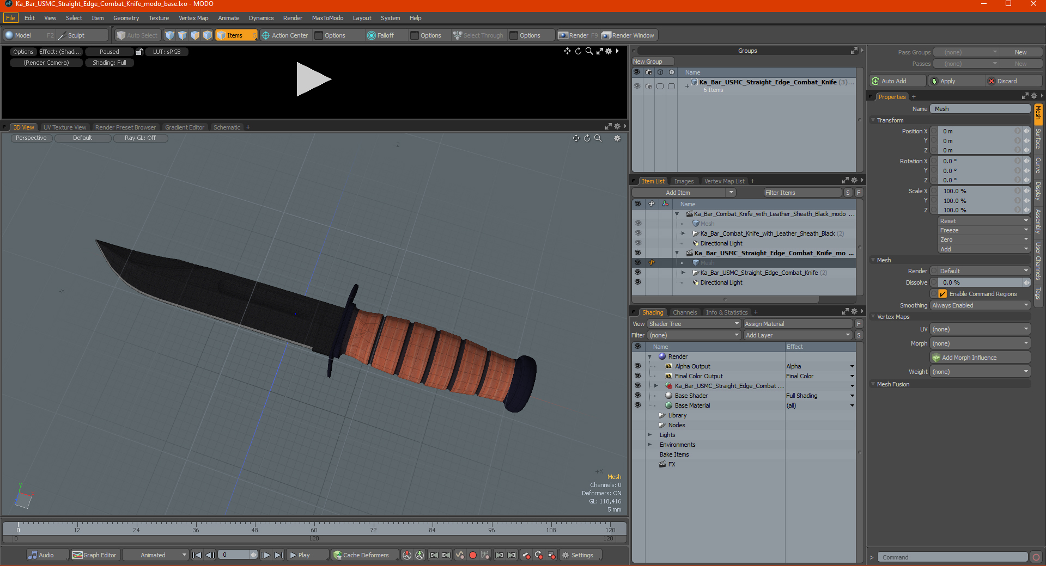
Task: Go to first frame in transport controls
Action: click(x=197, y=555)
